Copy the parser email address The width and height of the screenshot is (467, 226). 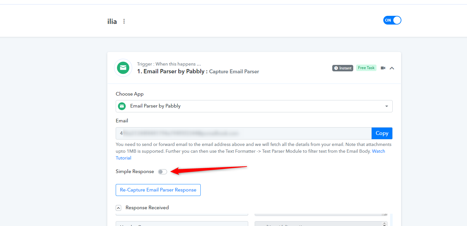point(382,133)
